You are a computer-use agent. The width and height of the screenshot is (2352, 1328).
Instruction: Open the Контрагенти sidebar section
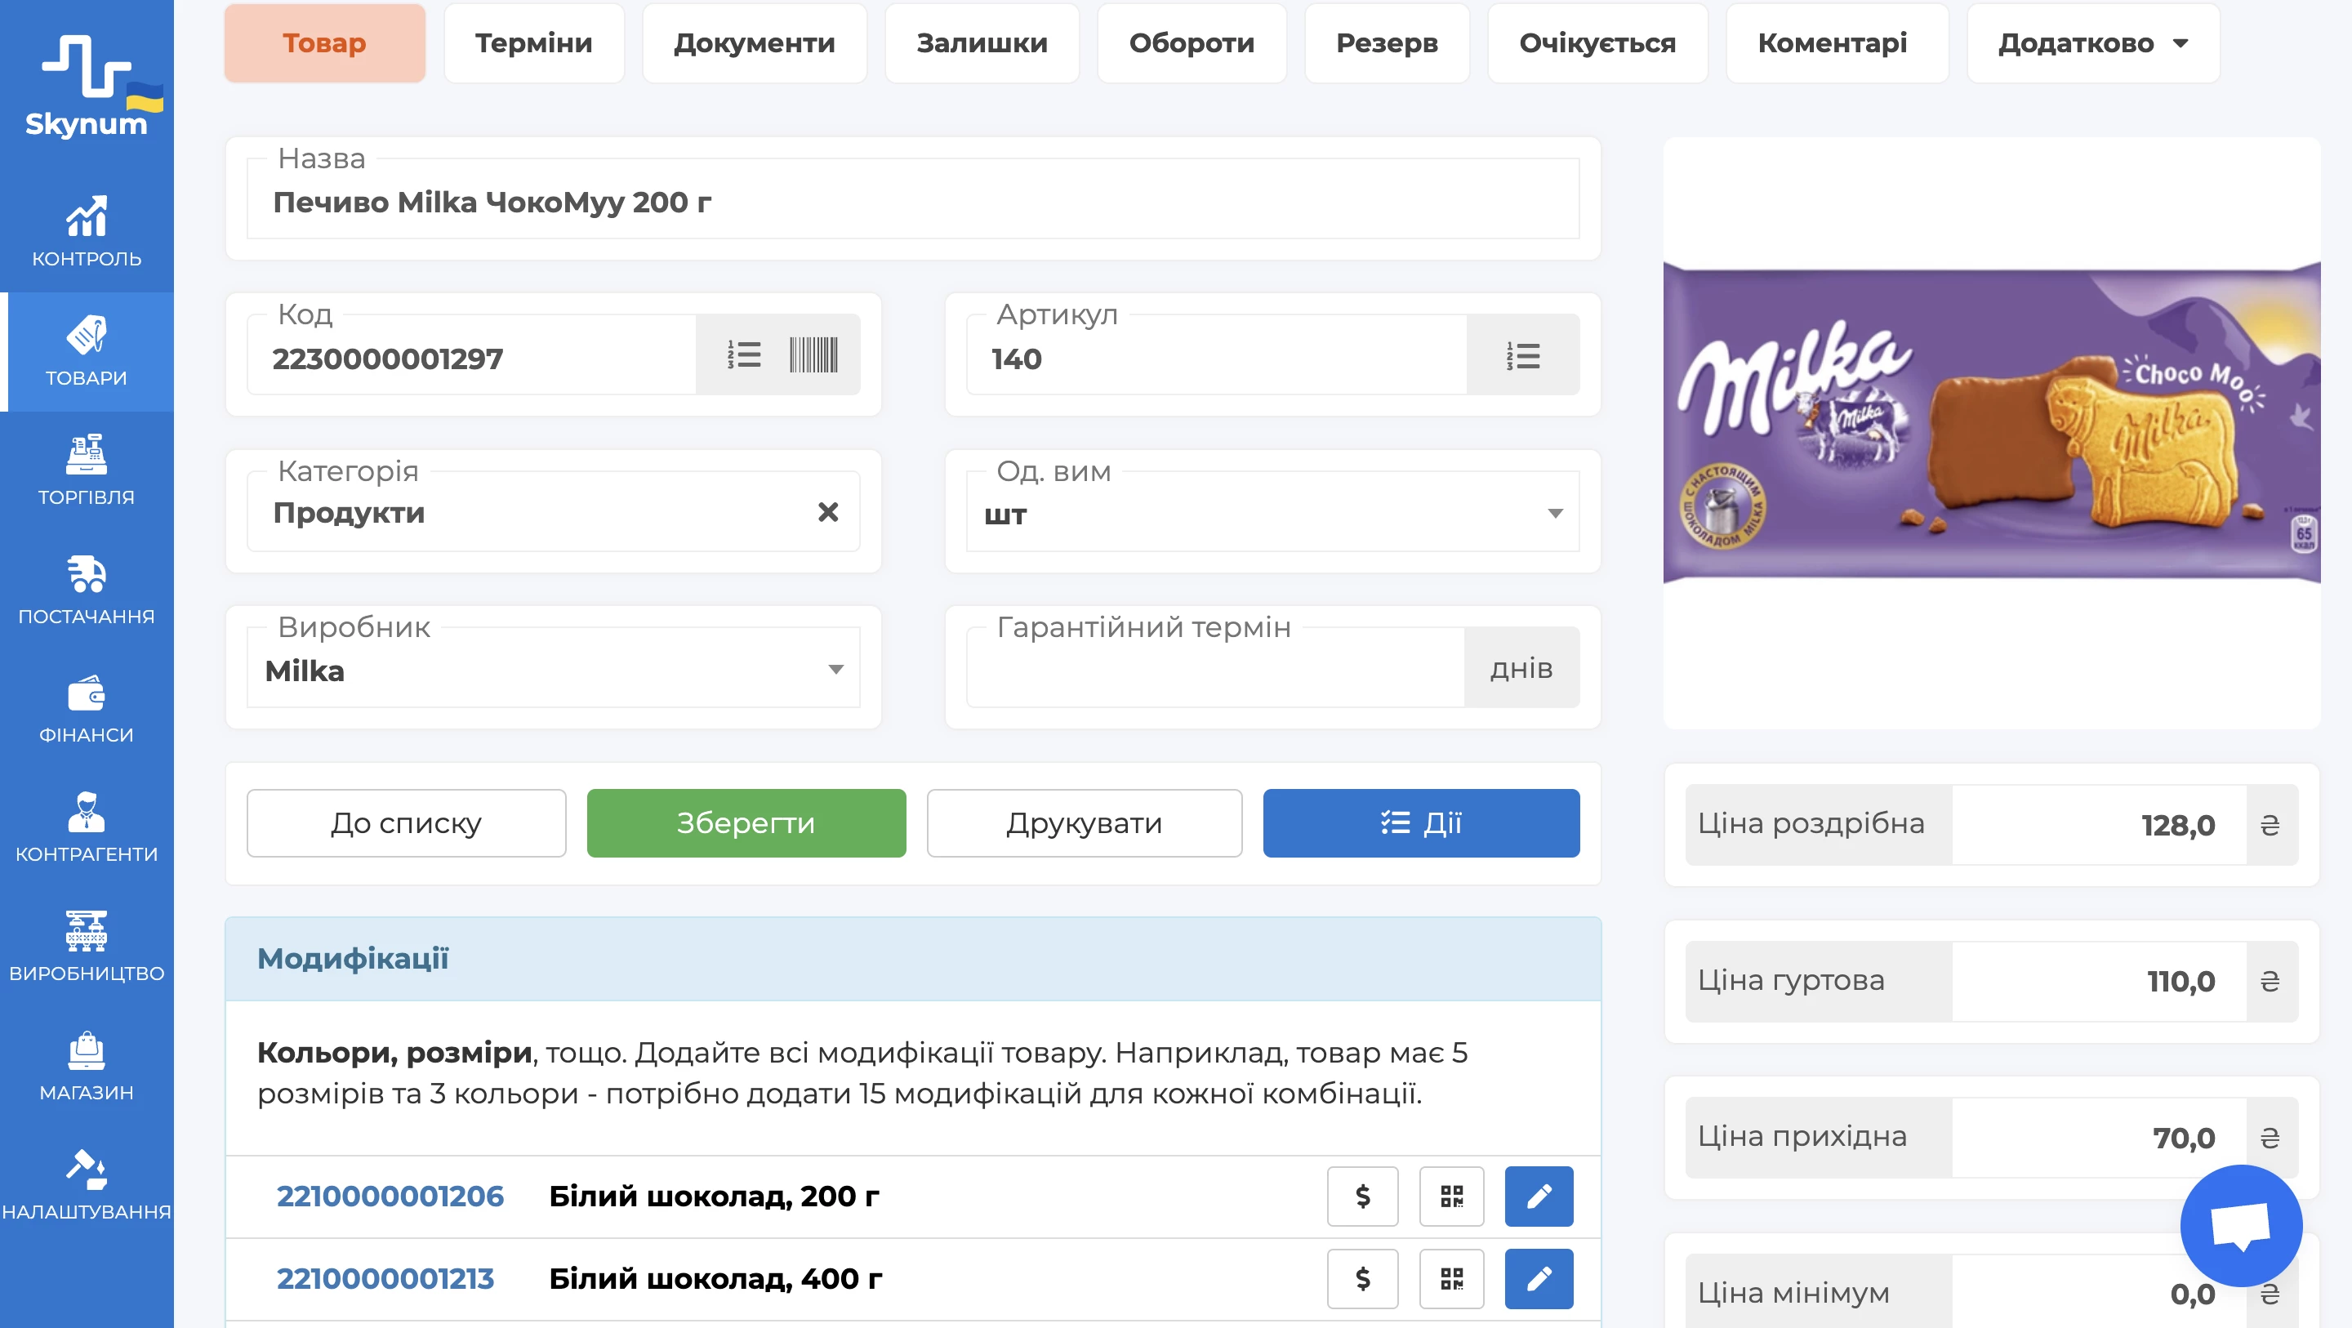click(87, 827)
